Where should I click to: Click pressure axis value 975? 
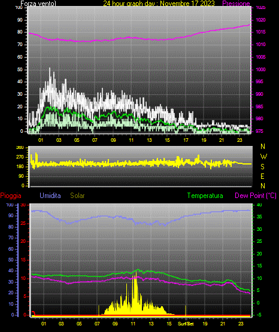259,131
